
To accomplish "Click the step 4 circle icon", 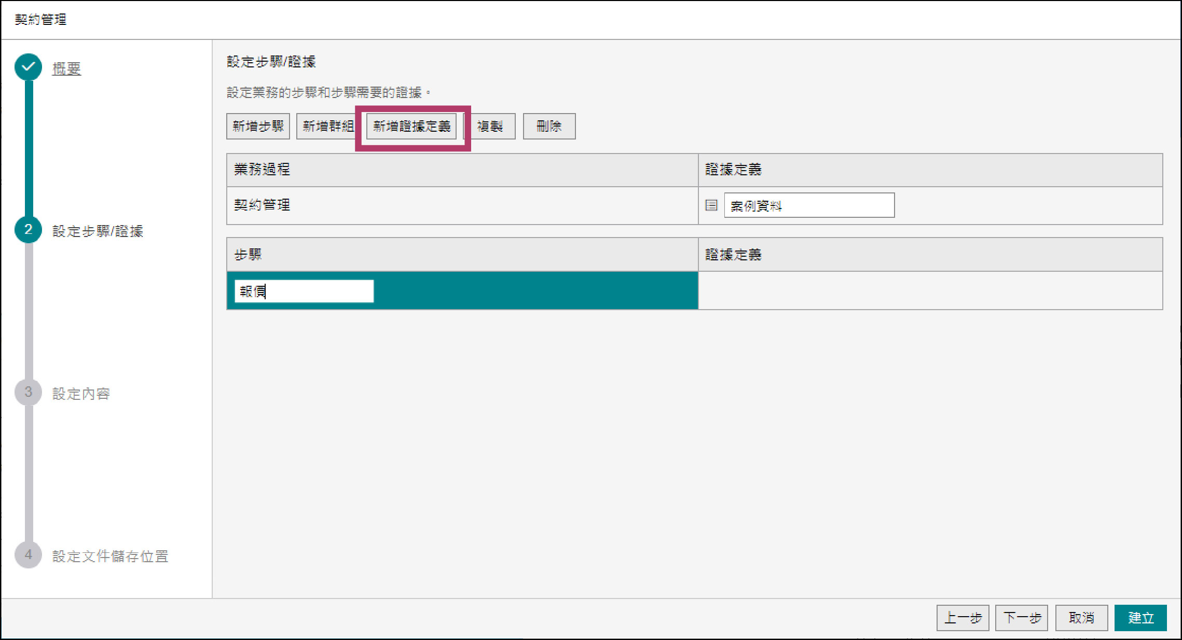I will (29, 555).
